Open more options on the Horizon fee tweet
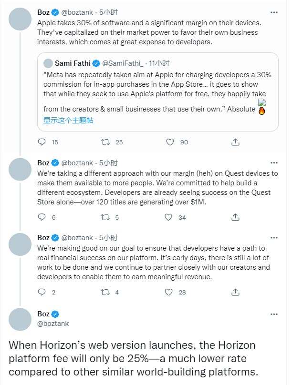This screenshot has width=292, height=385. pos(273,314)
